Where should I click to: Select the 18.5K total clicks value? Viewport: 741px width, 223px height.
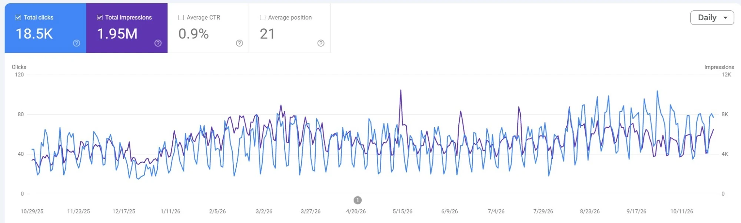(34, 34)
